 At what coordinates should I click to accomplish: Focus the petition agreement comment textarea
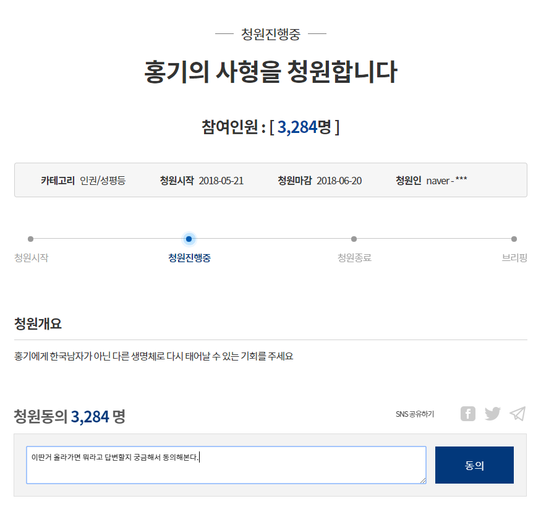(x=226, y=464)
